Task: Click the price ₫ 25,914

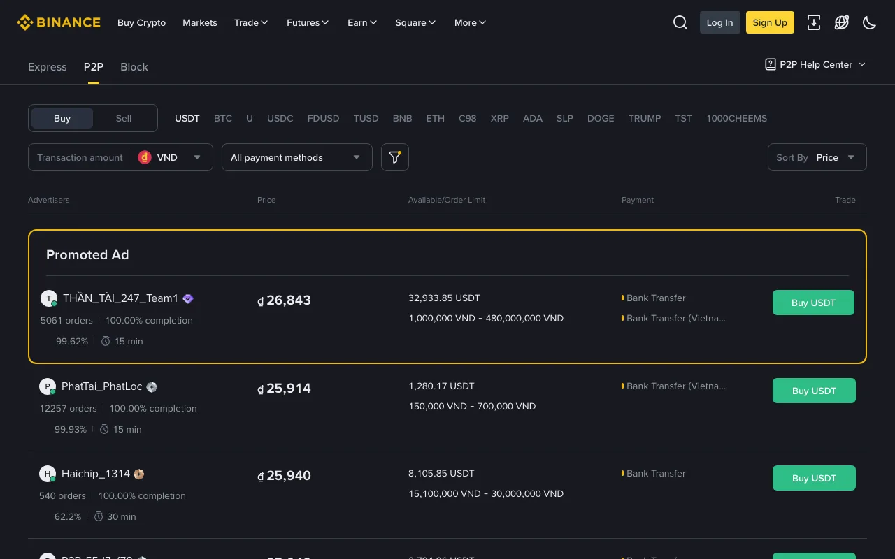Action: point(284,389)
